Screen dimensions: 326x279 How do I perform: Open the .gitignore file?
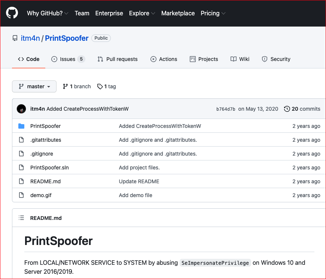pyautogui.click(x=42, y=154)
